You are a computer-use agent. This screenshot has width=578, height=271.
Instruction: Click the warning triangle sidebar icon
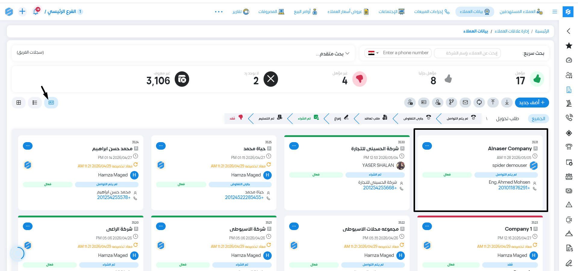click(569, 205)
